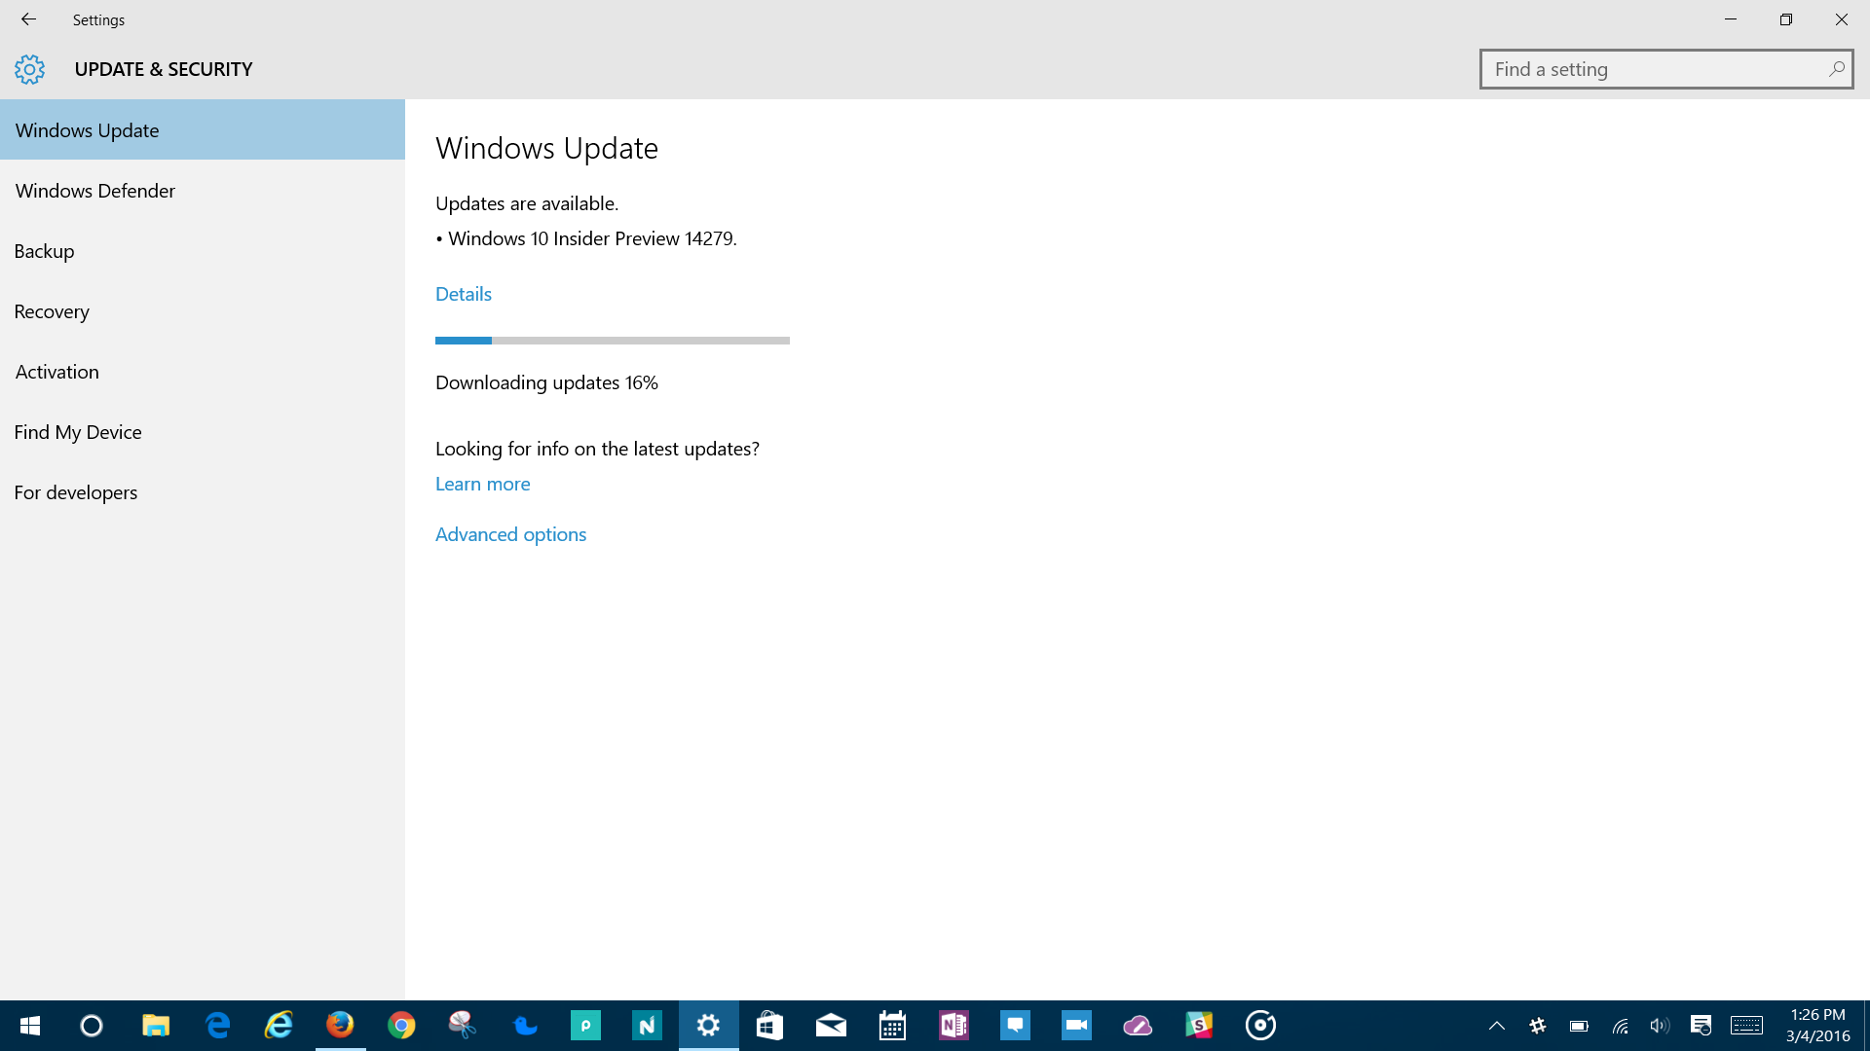The height and width of the screenshot is (1051, 1870).
Task: Open Google Chrome taskbar icon
Action: (401, 1025)
